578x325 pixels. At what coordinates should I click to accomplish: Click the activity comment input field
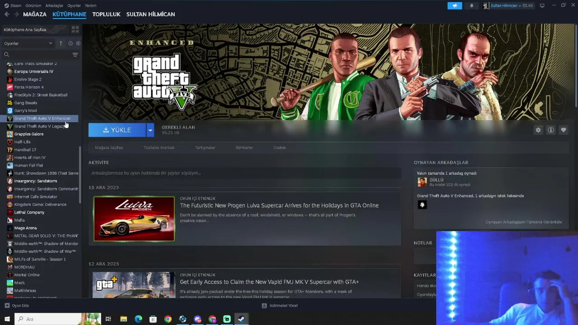[245, 173]
